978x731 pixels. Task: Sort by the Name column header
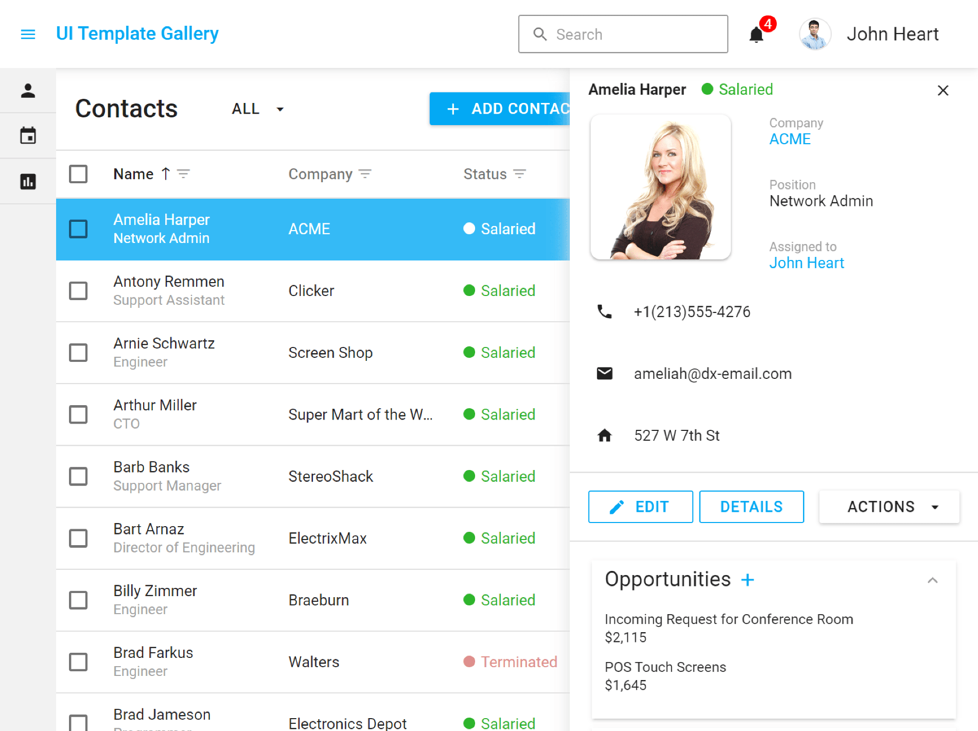133,174
